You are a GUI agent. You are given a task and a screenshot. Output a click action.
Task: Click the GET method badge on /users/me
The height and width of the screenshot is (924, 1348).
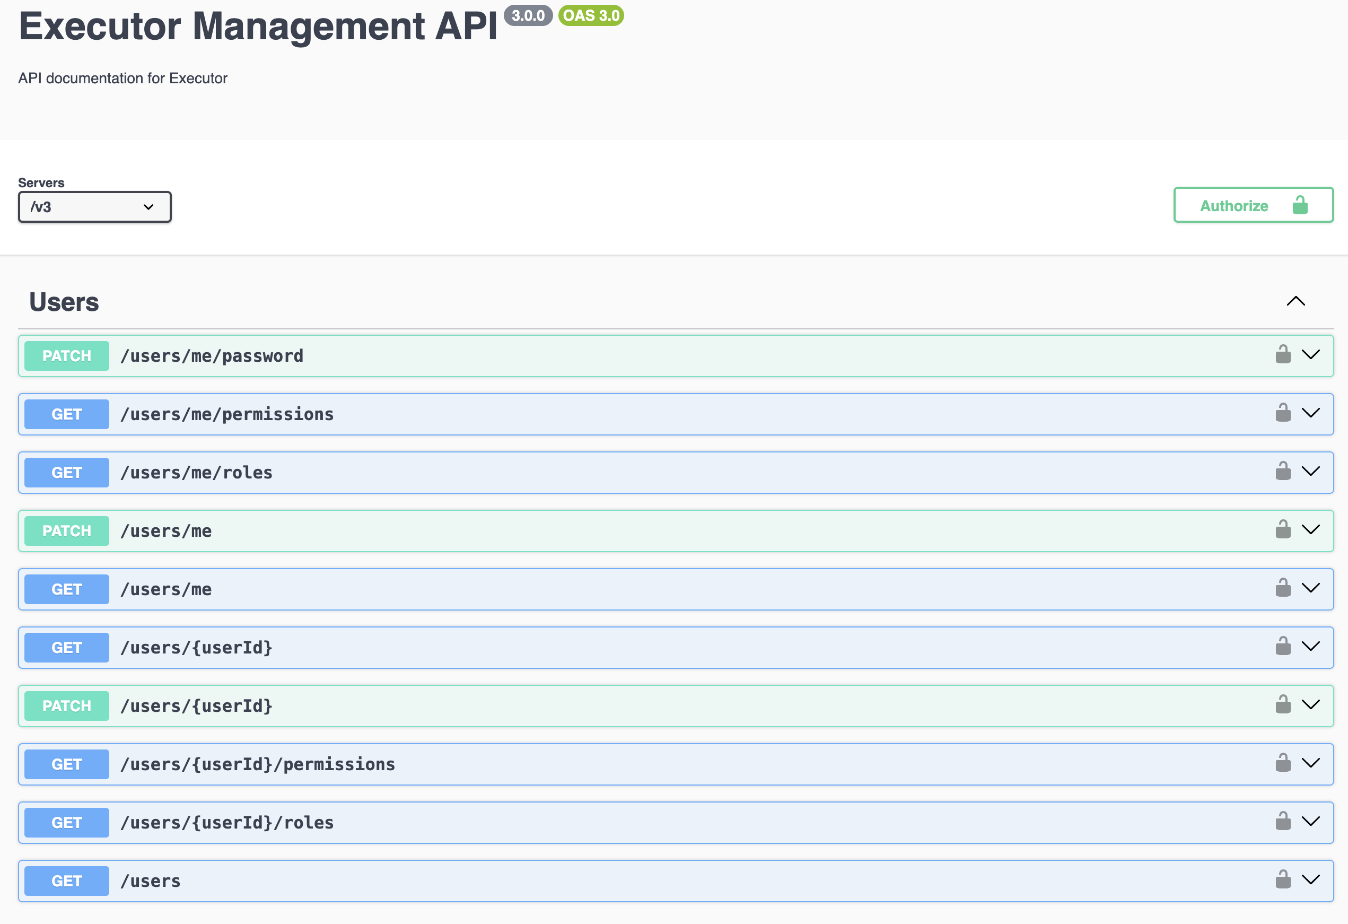66,588
